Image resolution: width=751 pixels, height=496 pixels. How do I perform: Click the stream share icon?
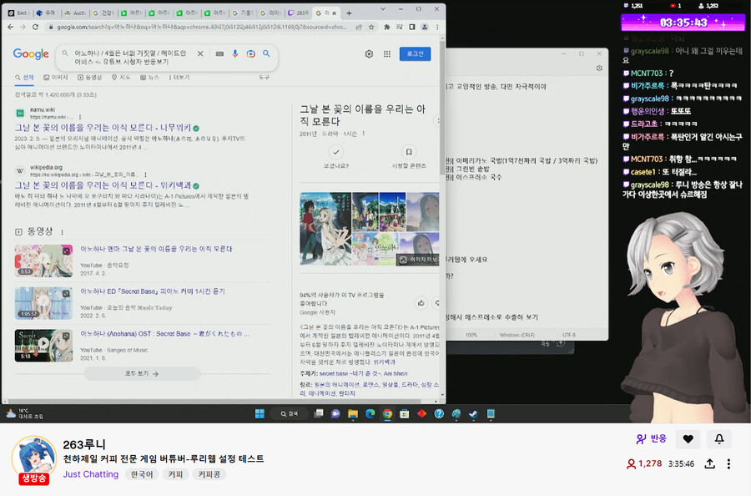[709, 463]
